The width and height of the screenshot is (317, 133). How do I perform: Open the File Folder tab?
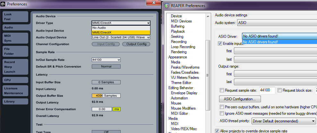pos(15,51)
